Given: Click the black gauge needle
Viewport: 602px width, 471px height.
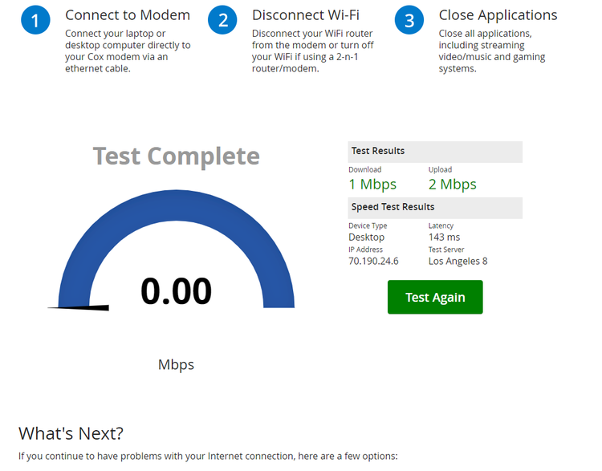Looking at the screenshot, I should coord(79,307).
